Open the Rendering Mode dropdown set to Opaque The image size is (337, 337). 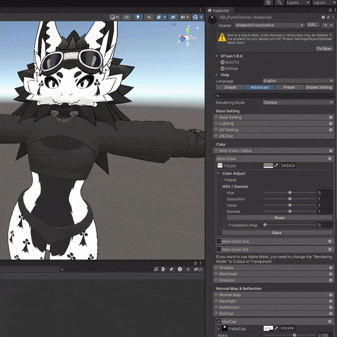(x=298, y=102)
